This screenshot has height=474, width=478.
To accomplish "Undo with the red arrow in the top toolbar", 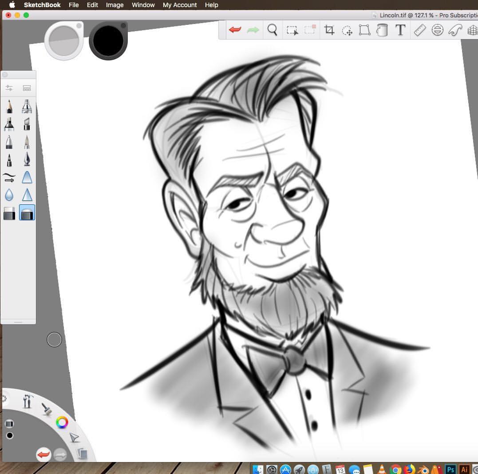I will coord(235,30).
